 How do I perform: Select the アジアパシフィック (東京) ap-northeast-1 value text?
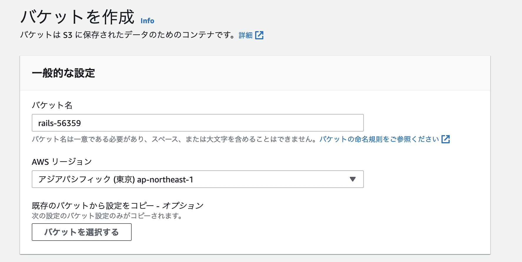[116, 179]
